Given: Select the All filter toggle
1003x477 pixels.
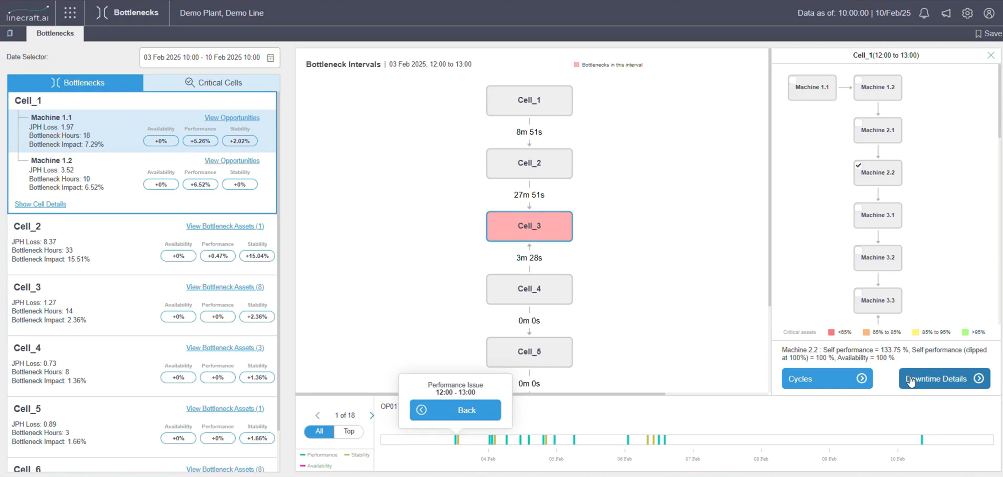Looking at the screenshot, I should click(x=319, y=431).
